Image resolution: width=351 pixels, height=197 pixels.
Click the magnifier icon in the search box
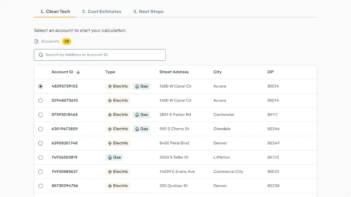click(x=41, y=55)
